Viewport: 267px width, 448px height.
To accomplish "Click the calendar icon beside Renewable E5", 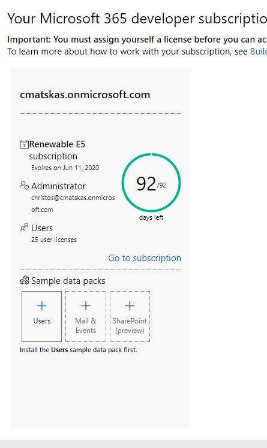I will [x=24, y=144].
